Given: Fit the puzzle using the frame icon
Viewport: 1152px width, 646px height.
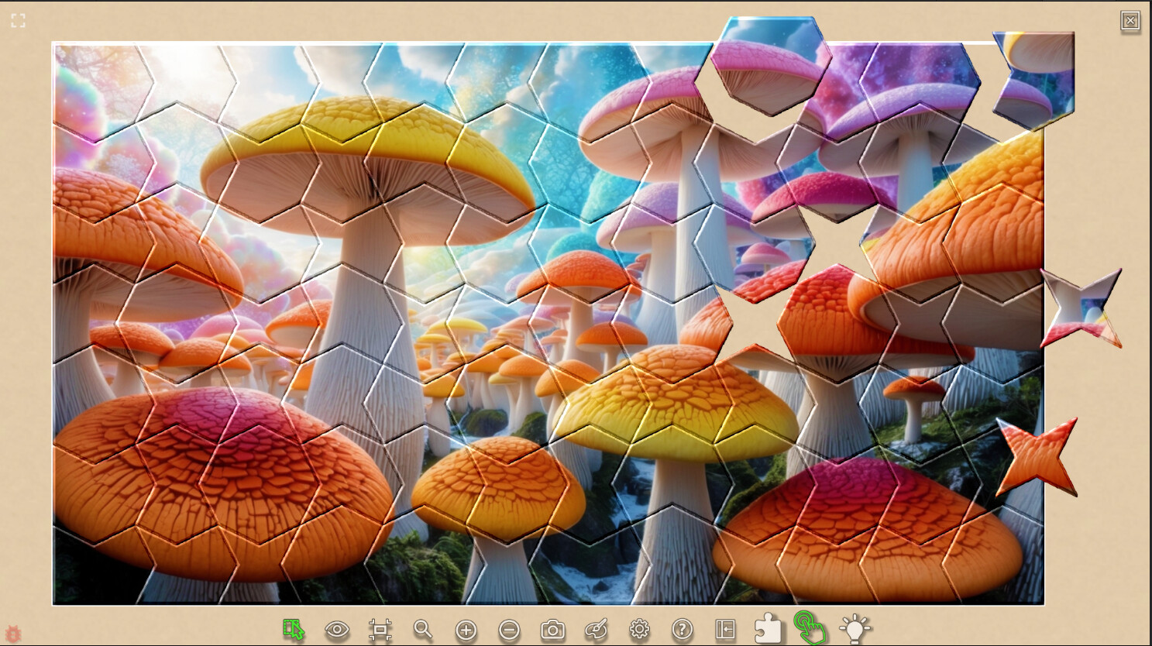Looking at the screenshot, I should pyautogui.click(x=380, y=631).
